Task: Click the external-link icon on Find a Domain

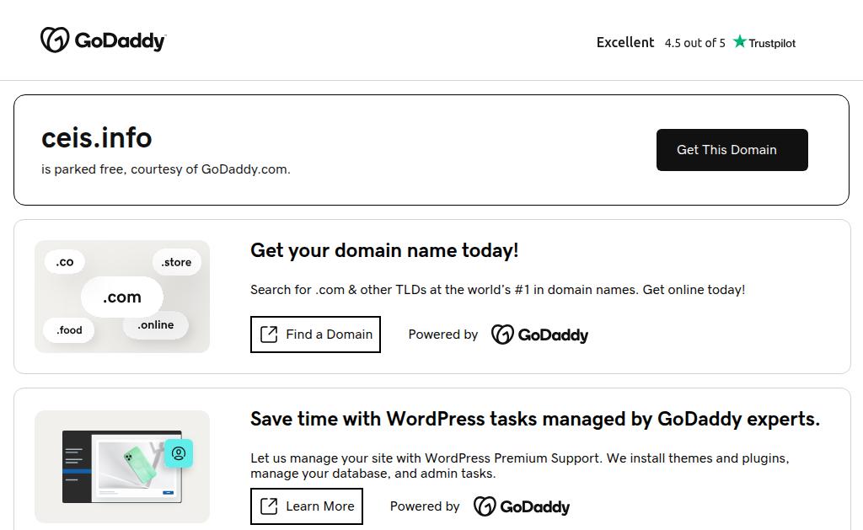Action: pyautogui.click(x=269, y=335)
